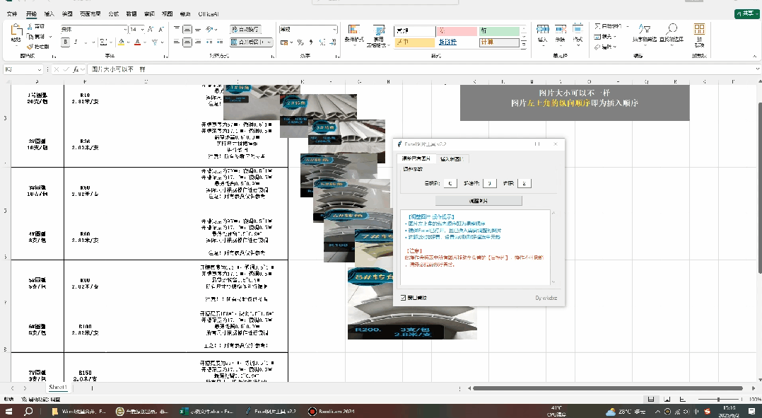Click the text orientation angle icon
Image resolution: width=762 pixels, height=418 pixels.
coord(209,30)
